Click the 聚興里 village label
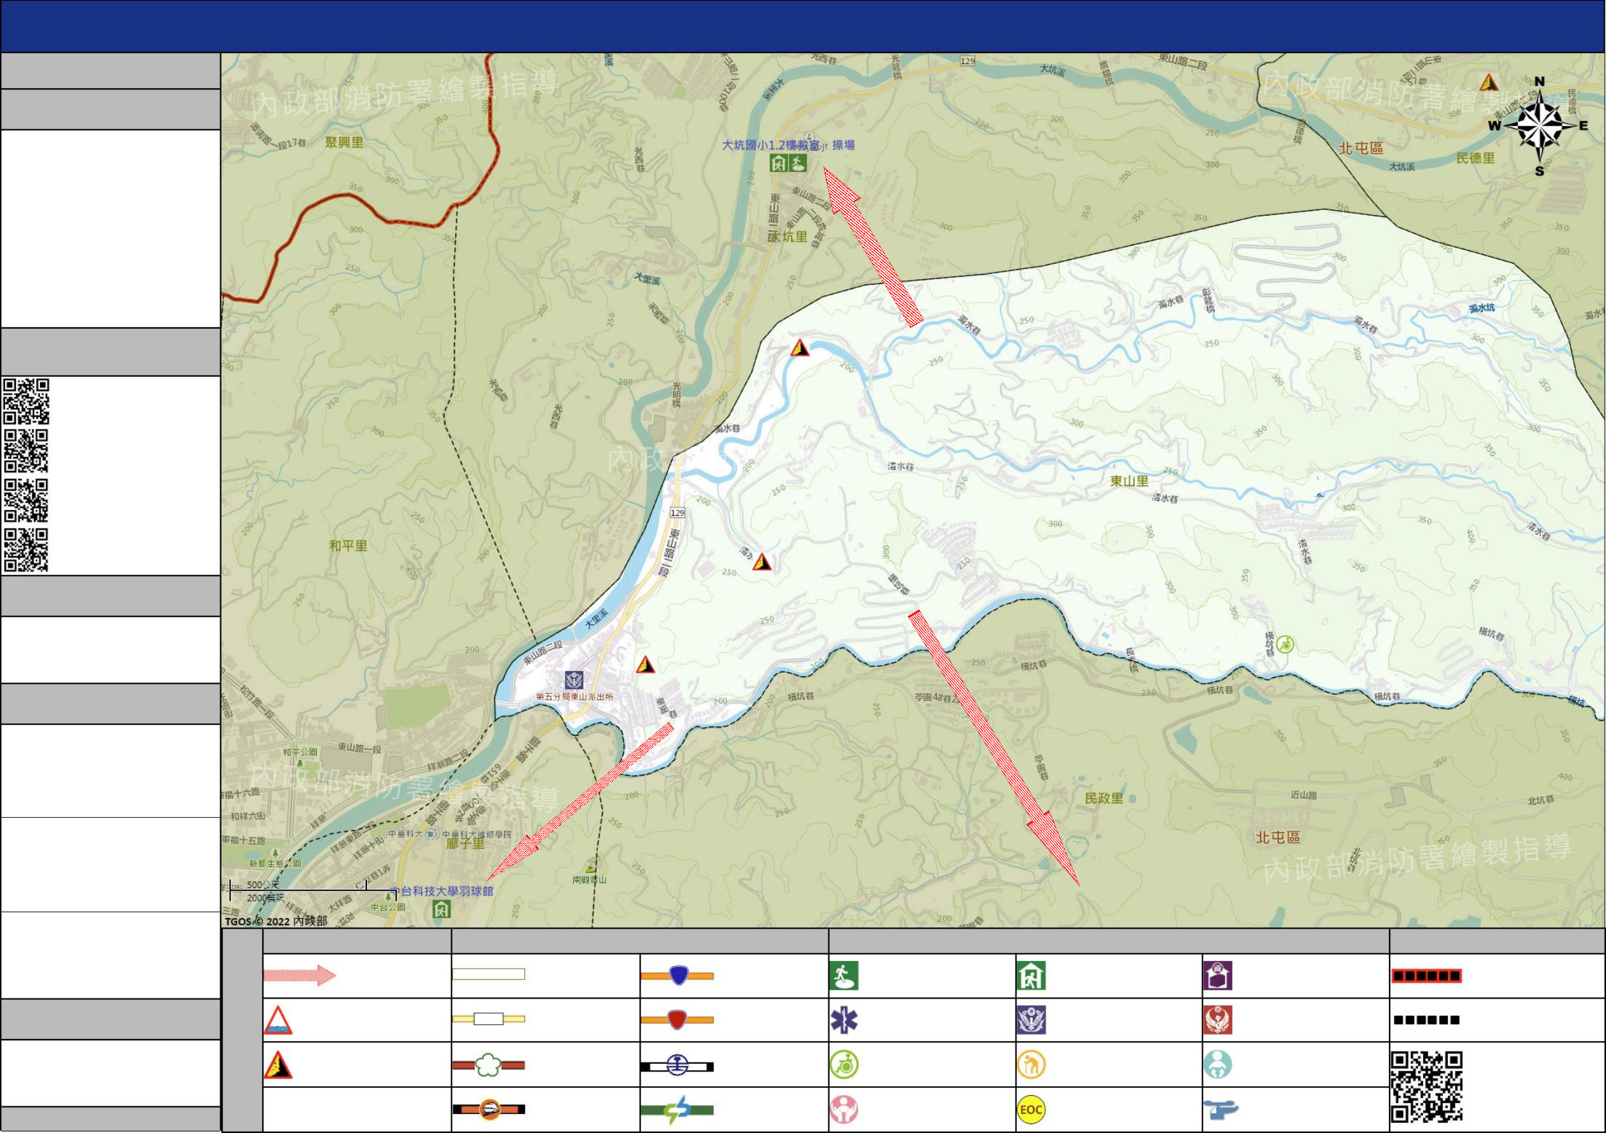The image size is (1606, 1133). coord(344,143)
